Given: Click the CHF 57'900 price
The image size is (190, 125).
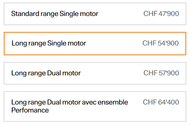Looking at the screenshot, I should [x=161, y=73].
